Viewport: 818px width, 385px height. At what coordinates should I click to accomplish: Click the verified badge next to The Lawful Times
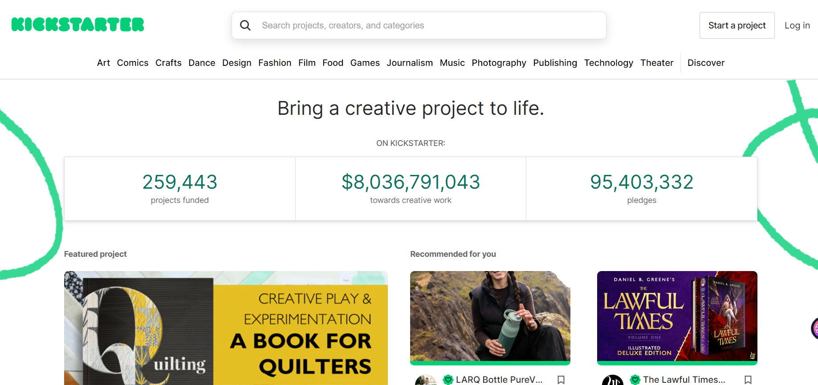point(635,380)
